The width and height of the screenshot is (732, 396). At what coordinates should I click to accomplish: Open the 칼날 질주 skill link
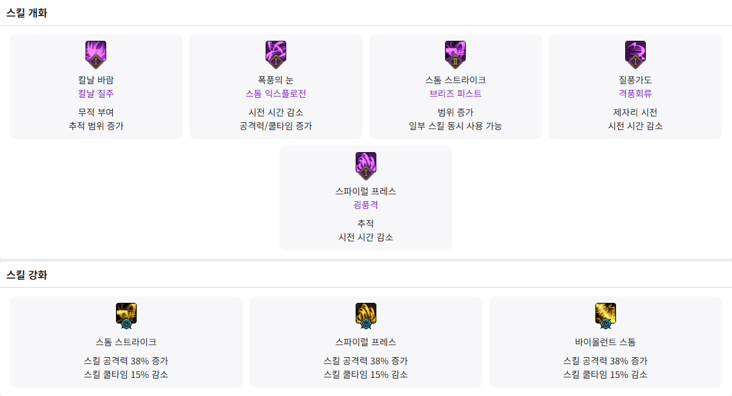pyautogui.click(x=96, y=94)
